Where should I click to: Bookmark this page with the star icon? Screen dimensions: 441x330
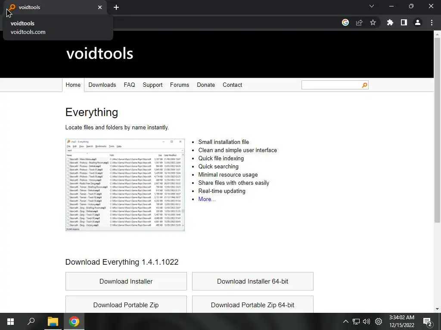coord(373,22)
